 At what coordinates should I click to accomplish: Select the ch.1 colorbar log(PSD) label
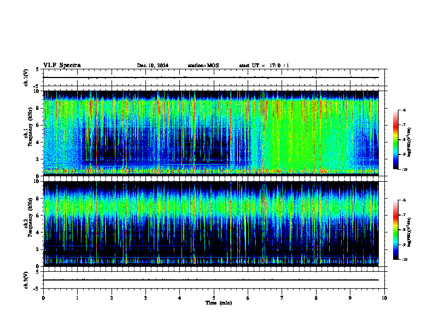[x=409, y=142]
